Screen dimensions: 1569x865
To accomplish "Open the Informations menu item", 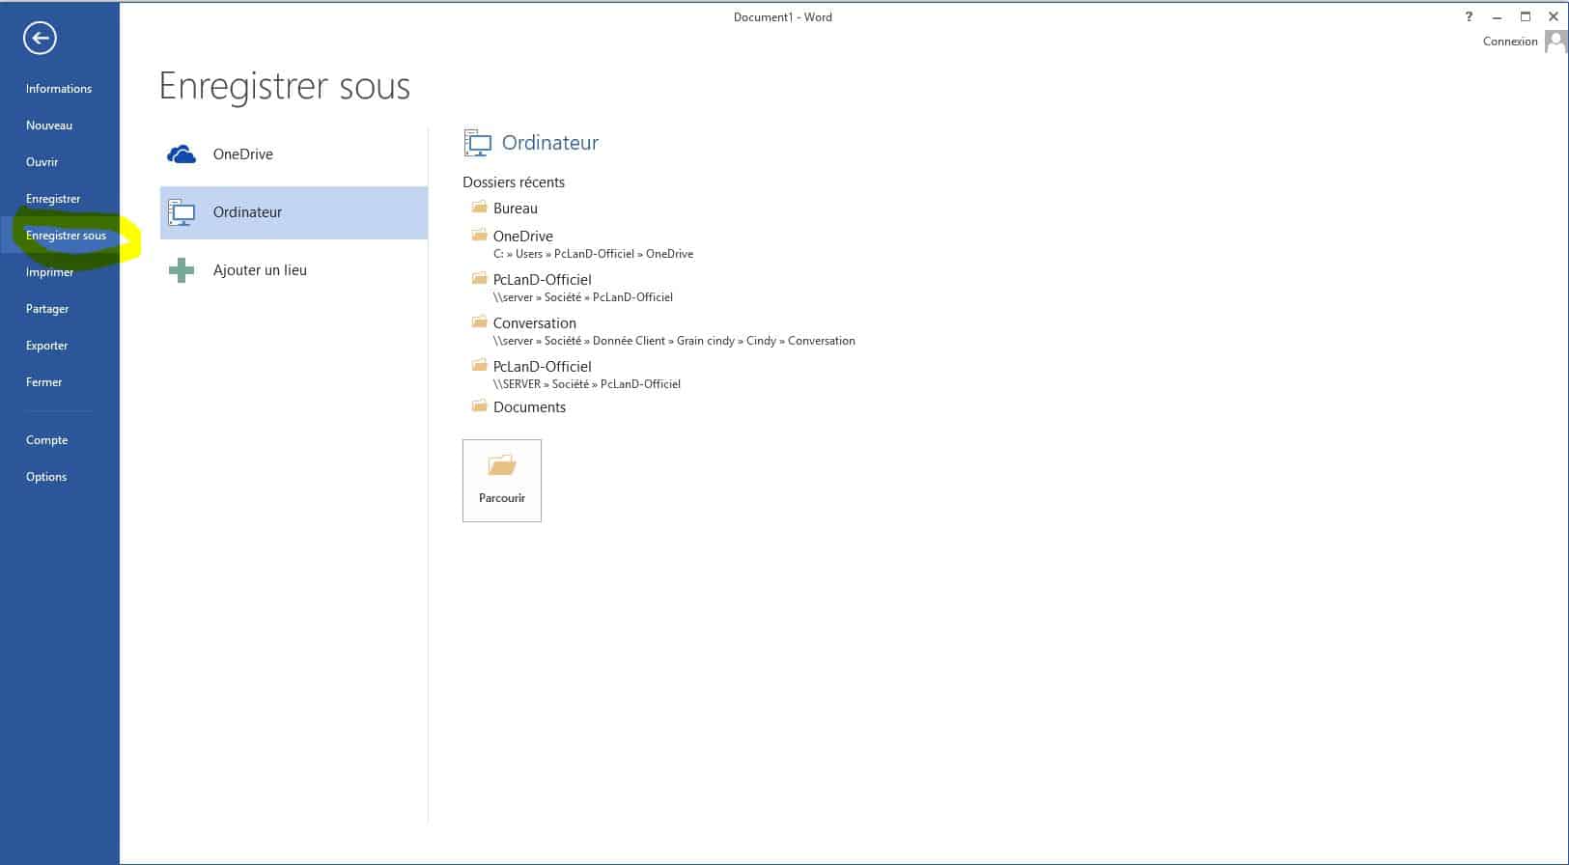I will coord(59,89).
